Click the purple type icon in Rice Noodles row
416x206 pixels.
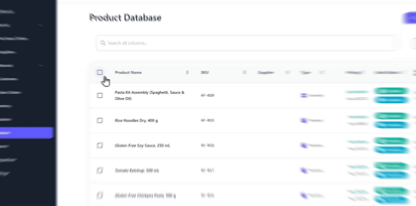point(303,120)
